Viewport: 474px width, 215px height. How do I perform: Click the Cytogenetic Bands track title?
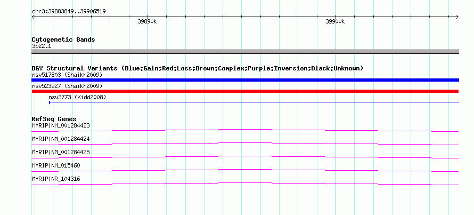tap(63, 39)
